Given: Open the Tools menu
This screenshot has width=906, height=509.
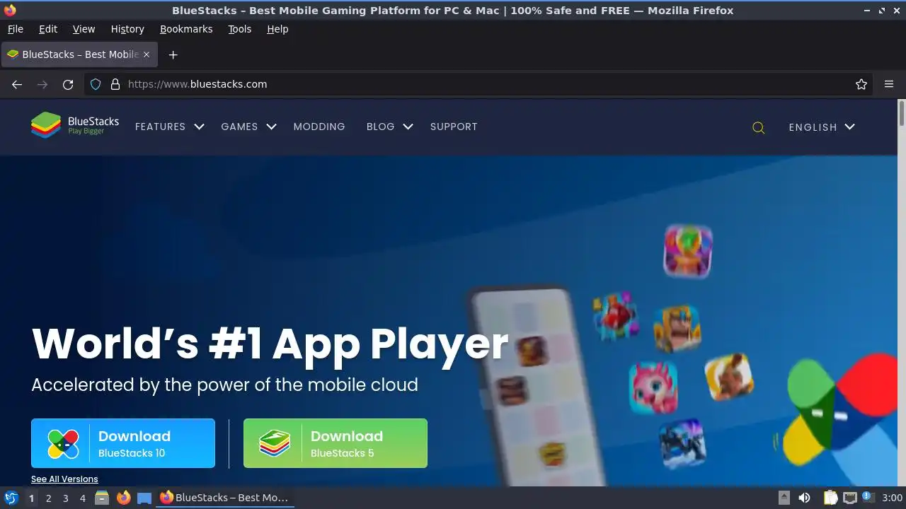Looking at the screenshot, I should 239,29.
